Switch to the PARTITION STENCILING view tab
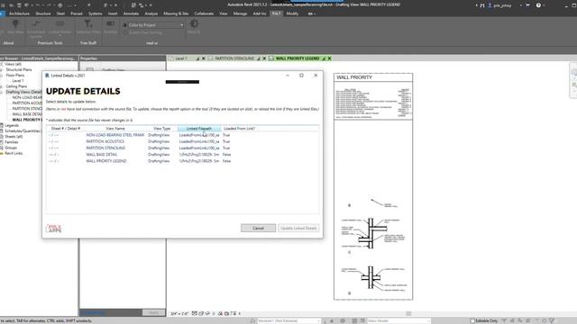This screenshot has height=324, width=577. (234, 58)
